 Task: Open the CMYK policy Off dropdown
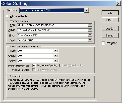[56, 56]
